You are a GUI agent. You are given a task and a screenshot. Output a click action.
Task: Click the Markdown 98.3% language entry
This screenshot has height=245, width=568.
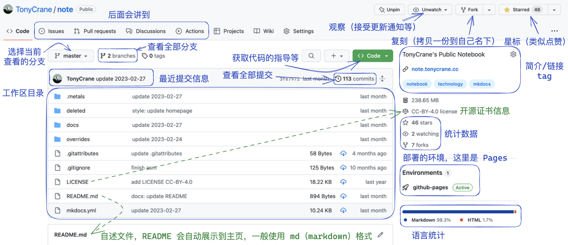427,220
